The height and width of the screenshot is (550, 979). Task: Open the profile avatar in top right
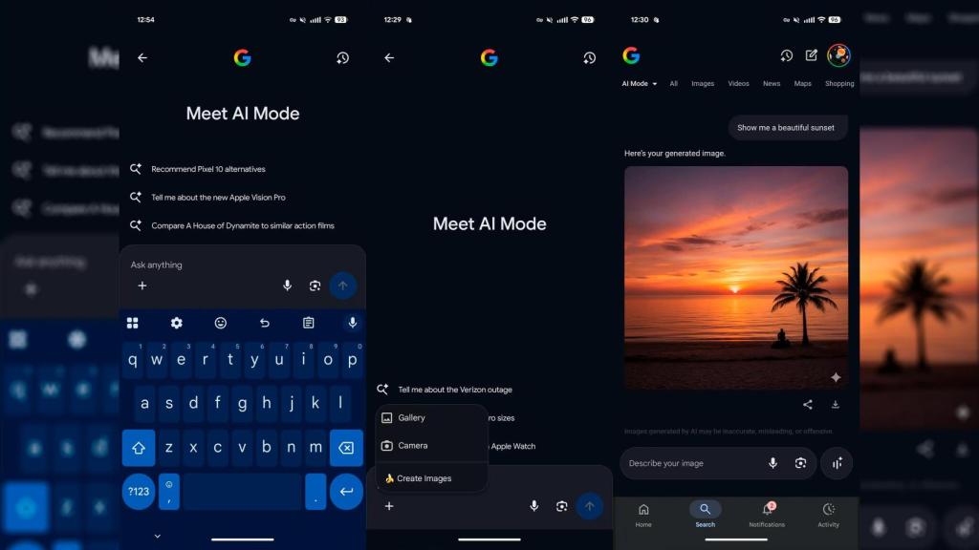click(x=838, y=55)
